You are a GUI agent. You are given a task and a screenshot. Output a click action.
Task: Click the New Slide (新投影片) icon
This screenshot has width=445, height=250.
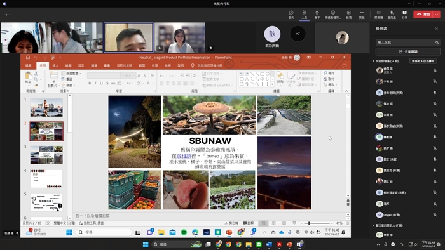[x=53, y=76]
